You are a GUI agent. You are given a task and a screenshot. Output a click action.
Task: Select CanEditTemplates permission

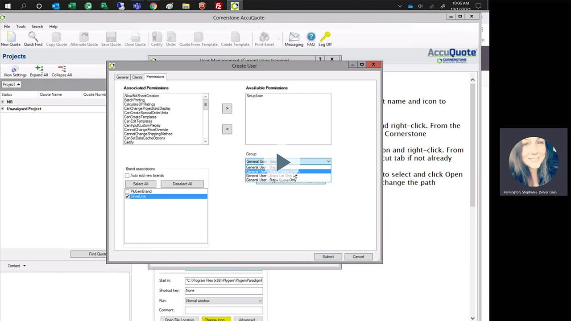point(138,121)
